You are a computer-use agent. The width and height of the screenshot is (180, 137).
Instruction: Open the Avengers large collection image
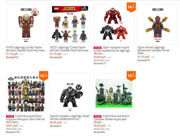[26, 93]
